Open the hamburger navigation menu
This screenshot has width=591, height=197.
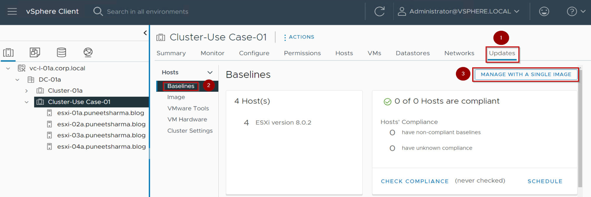pos(12,12)
